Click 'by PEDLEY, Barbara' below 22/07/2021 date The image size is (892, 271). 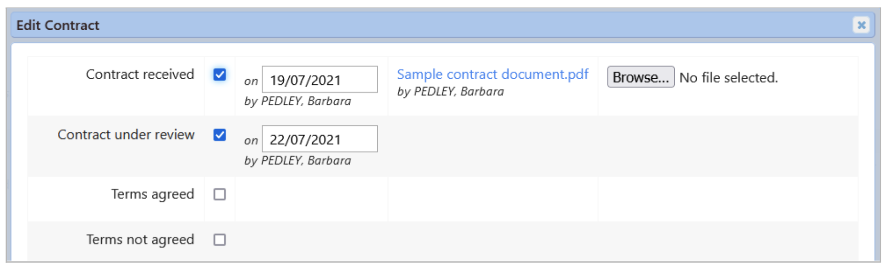297,161
